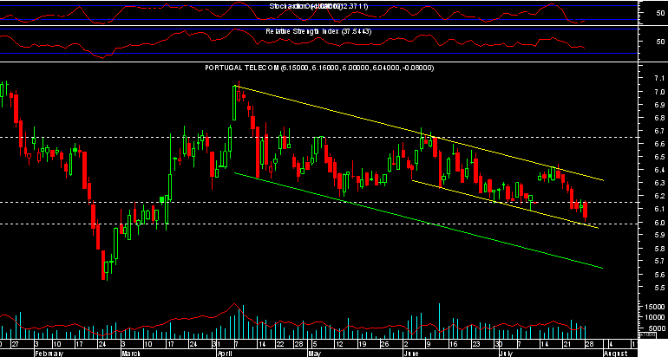
Task: Click the 15000 volume axis label
Action: (656, 307)
